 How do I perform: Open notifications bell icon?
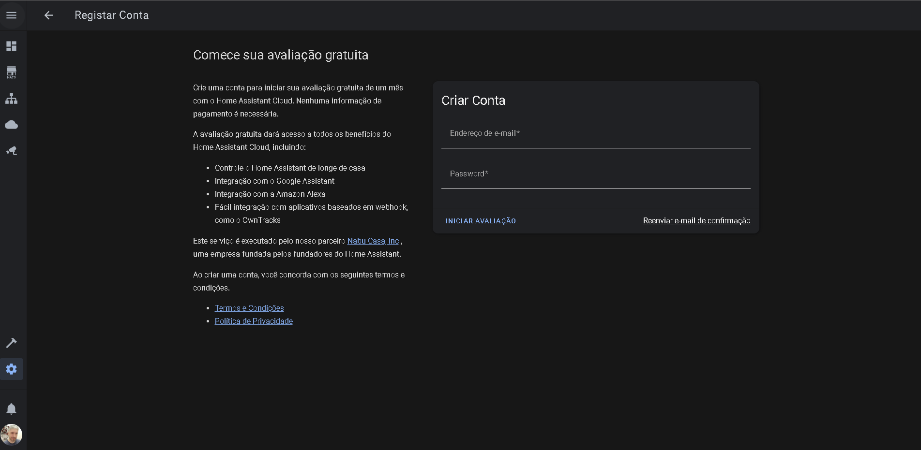11,409
